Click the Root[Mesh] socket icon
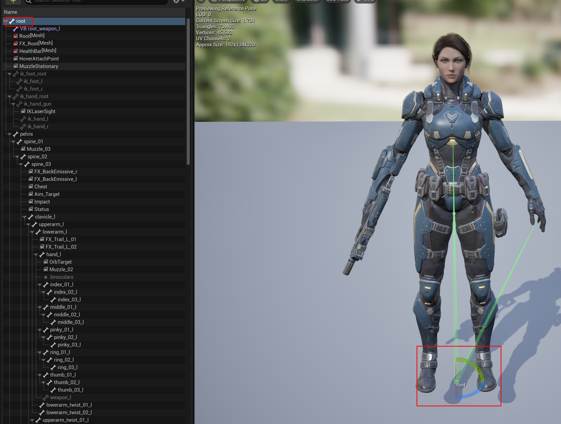The height and width of the screenshot is (424, 561). (x=16, y=36)
